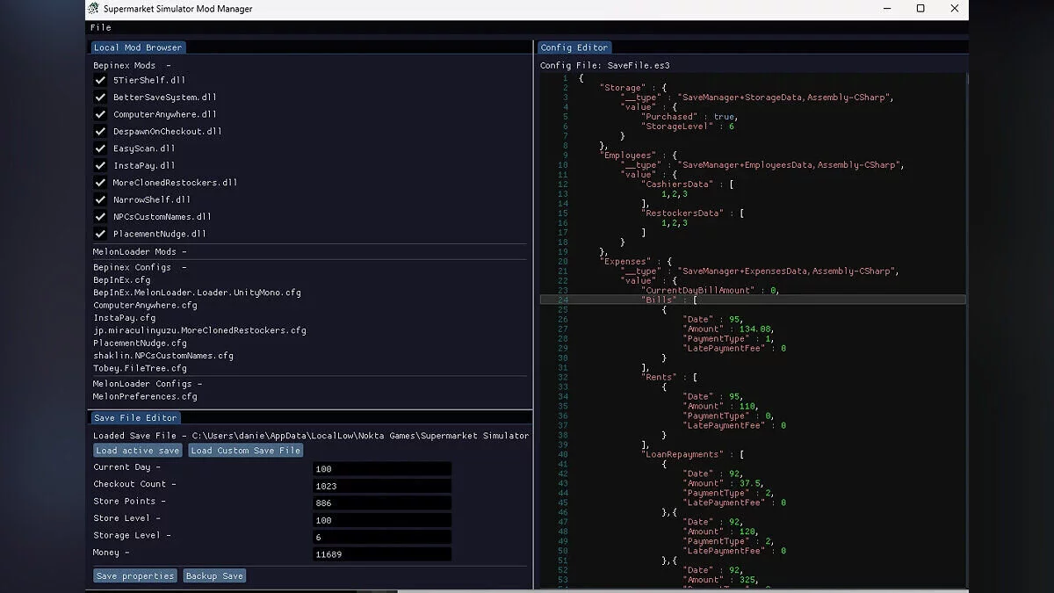Turn off the InstaPay.dll mod
The height and width of the screenshot is (593, 1054).
point(100,165)
